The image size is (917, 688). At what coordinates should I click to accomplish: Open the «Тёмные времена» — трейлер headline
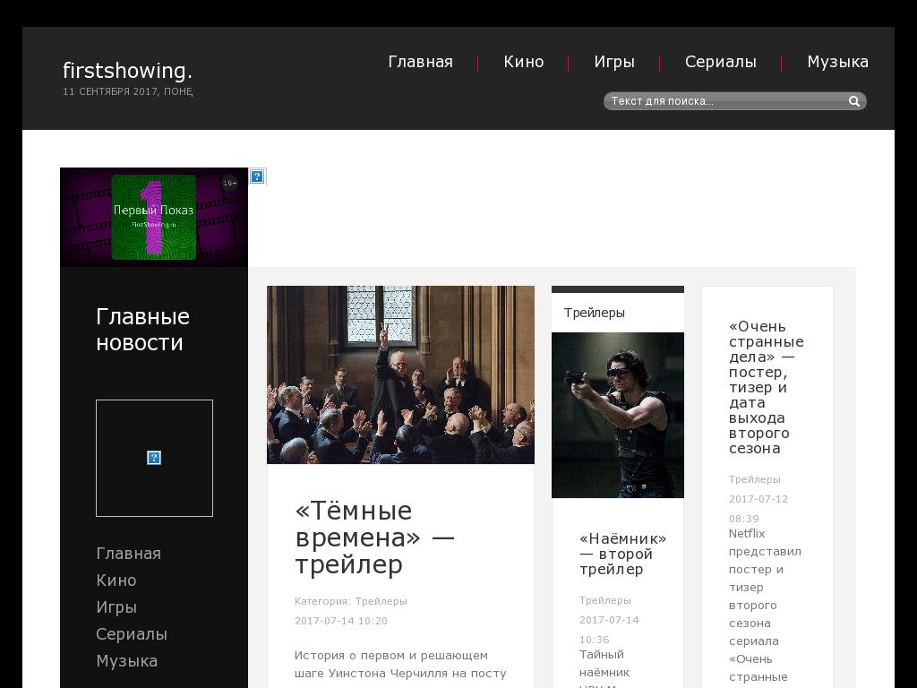(x=374, y=537)
